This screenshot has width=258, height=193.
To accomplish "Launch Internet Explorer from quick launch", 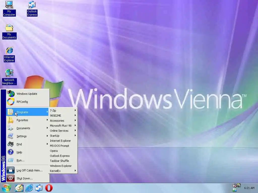I will coord(29,188).
